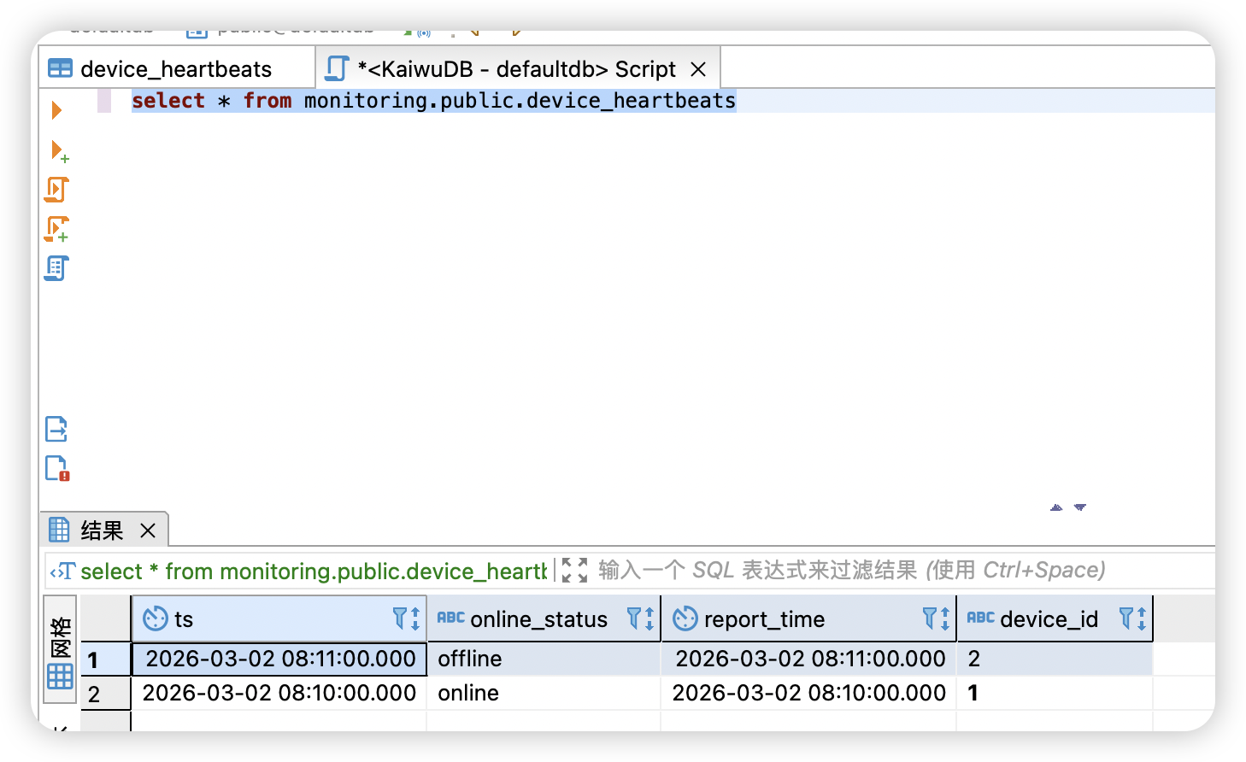Screen dimensions: 1246x762
Task: Switch results view using the grid icon
Action: (59, 675)
